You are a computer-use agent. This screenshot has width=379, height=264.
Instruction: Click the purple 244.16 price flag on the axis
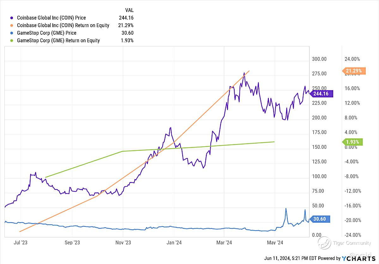coord(321,94)
